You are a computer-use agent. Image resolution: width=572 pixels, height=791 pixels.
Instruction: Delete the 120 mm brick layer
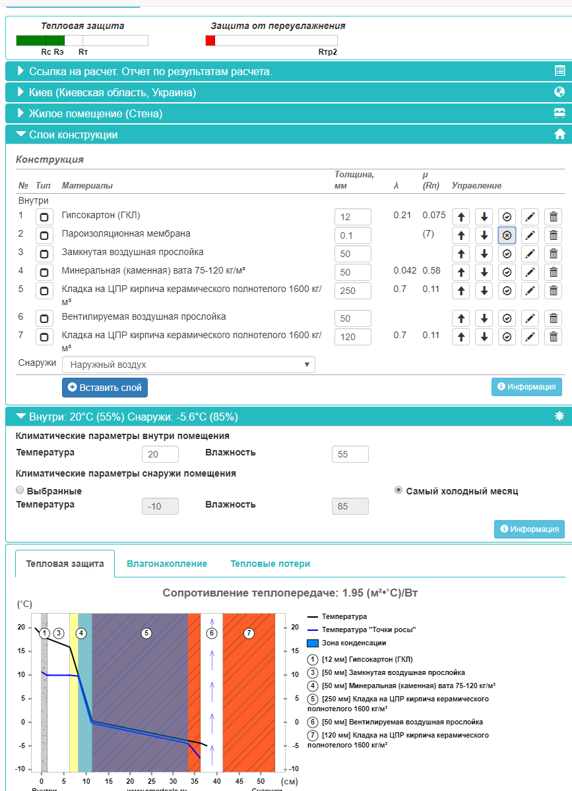point(553,337)
